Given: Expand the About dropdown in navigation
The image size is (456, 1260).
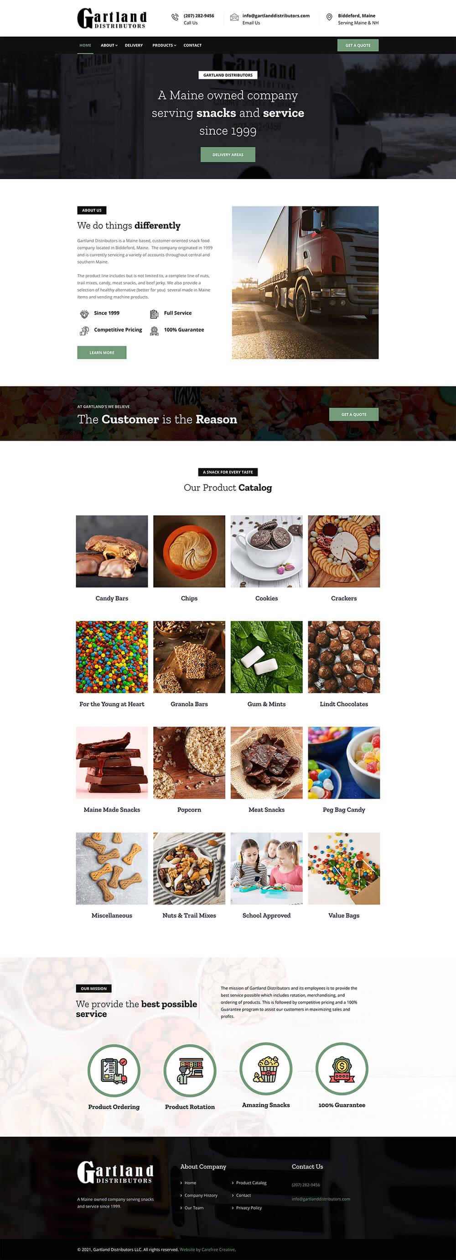Looking at the screenshot, I should [x=109, y=46].
